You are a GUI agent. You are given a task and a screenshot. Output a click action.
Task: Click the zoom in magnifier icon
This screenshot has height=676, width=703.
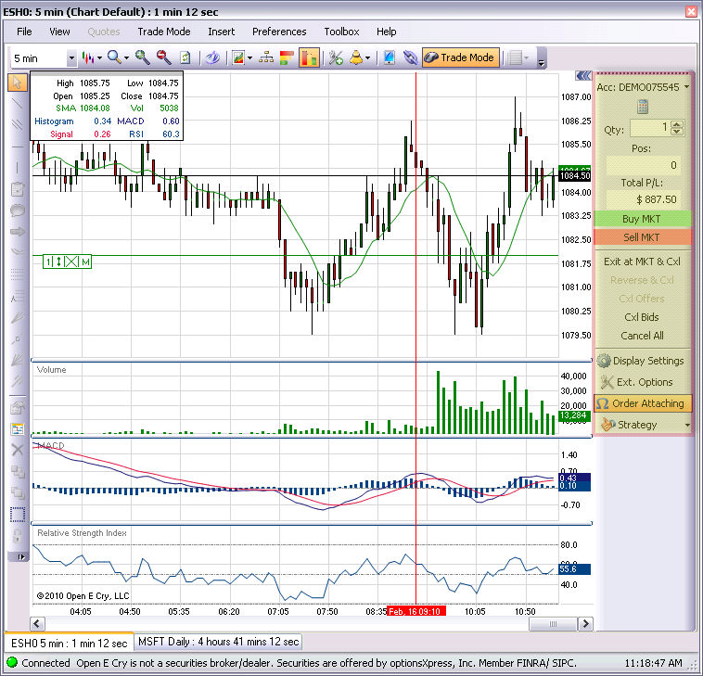[142, 57]
